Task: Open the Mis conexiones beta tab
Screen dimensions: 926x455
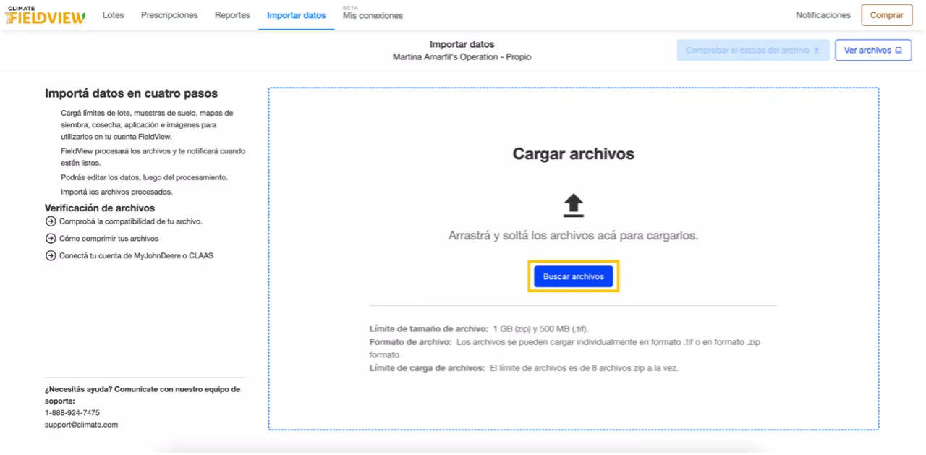Action: [373, 15]
